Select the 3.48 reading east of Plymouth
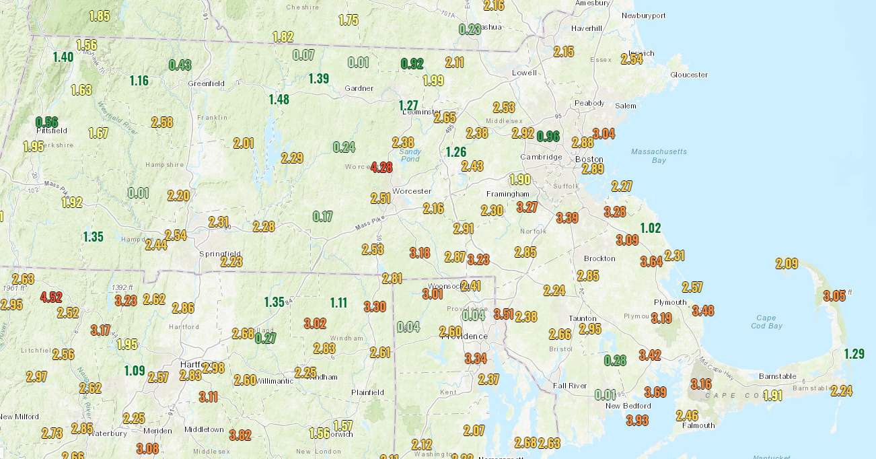The width and height of the screenshot is (876, 459). click(702, 310)
